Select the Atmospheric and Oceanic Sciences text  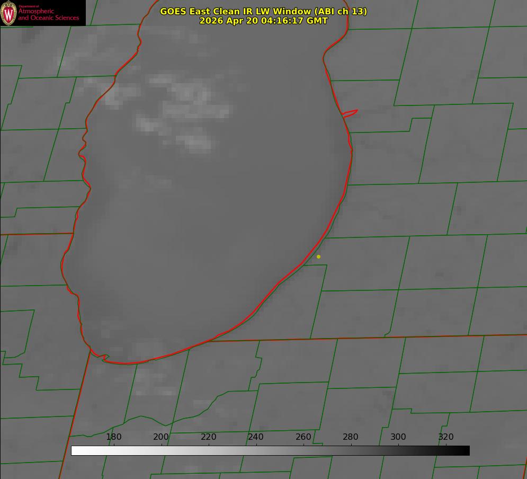tap(48, 14)
